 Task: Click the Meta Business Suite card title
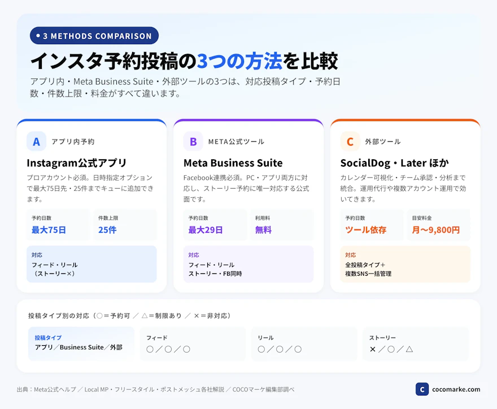(233, 163)
